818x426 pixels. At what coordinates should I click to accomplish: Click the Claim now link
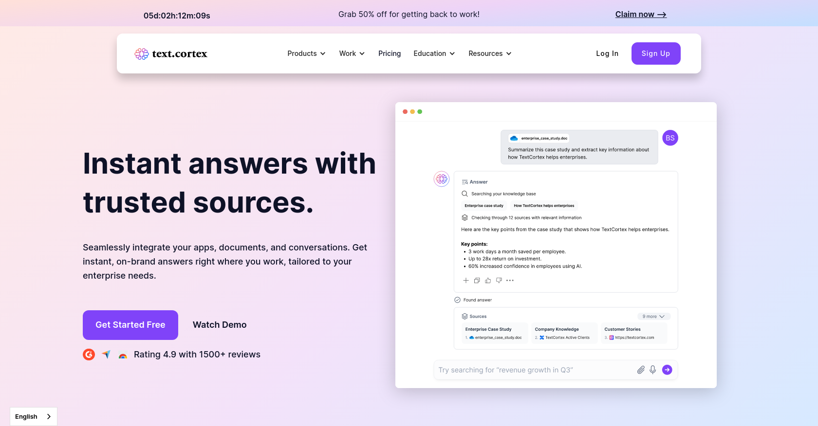pyautogui.click(x=641, y=15)
